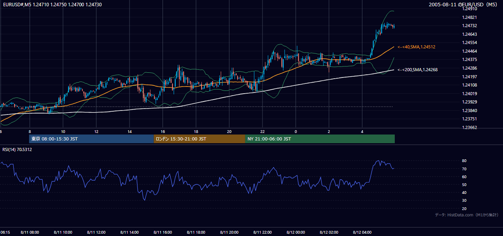This screenshot has width=503, height=236.
Task: Click RSI scale value 20
Action: (x=464, y=208)
